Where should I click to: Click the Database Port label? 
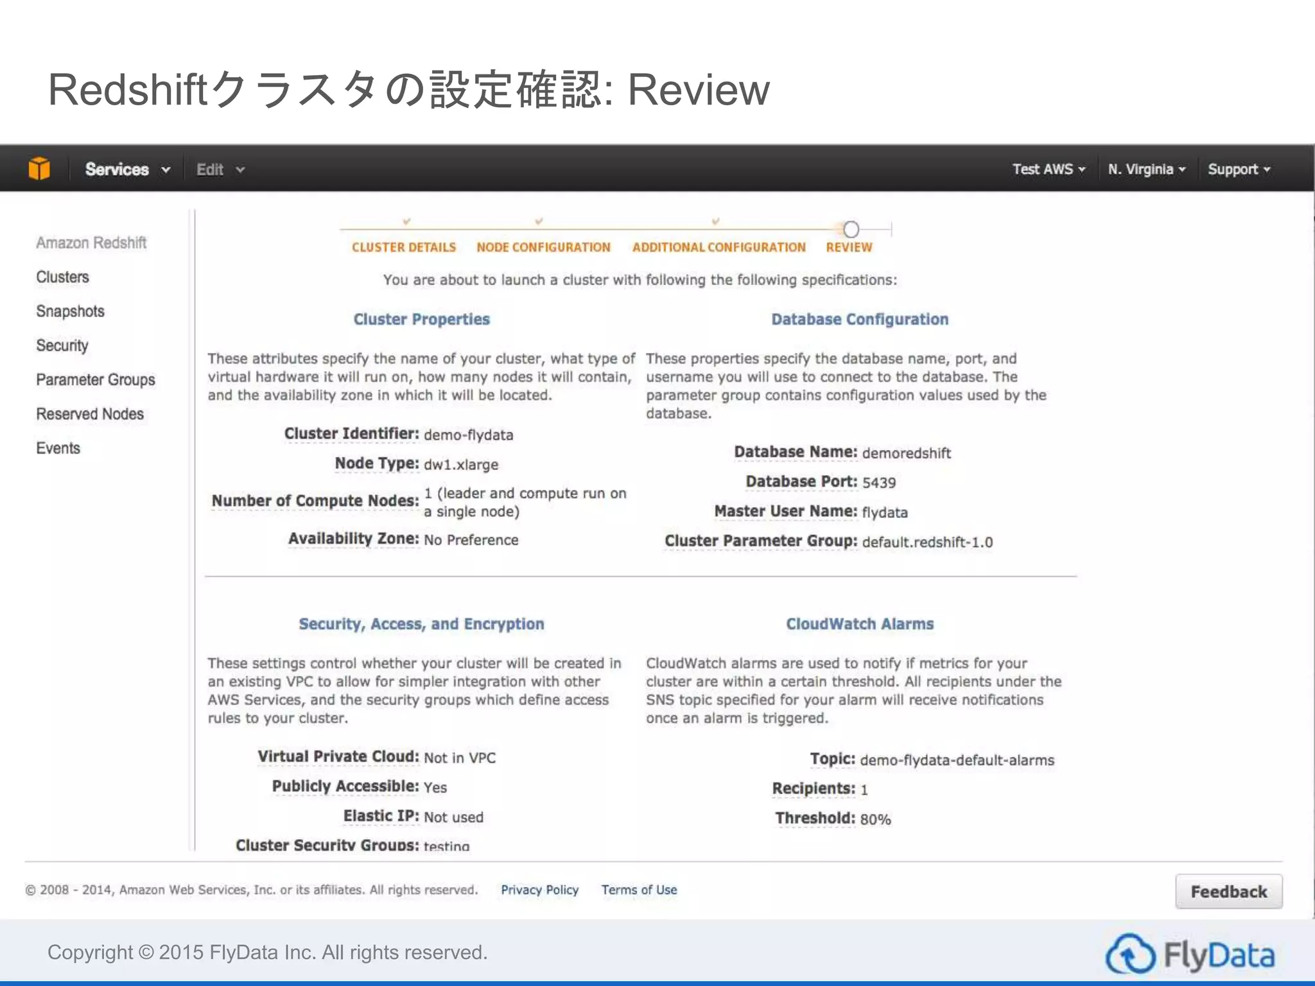(x=801, y=481)
